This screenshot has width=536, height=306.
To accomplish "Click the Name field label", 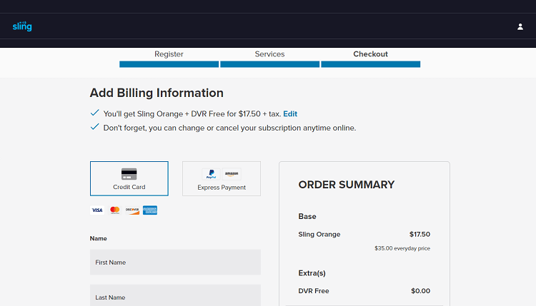I will [x=99, y=238].
